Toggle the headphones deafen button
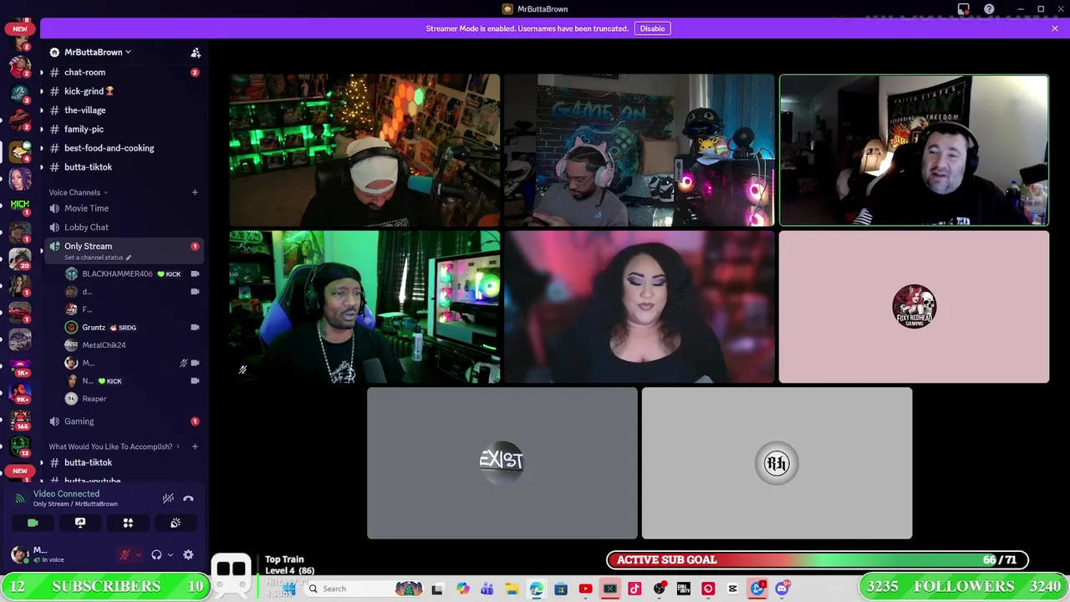Image resolution: width=1070 pixels, height=602 pixels. (156, 554)
